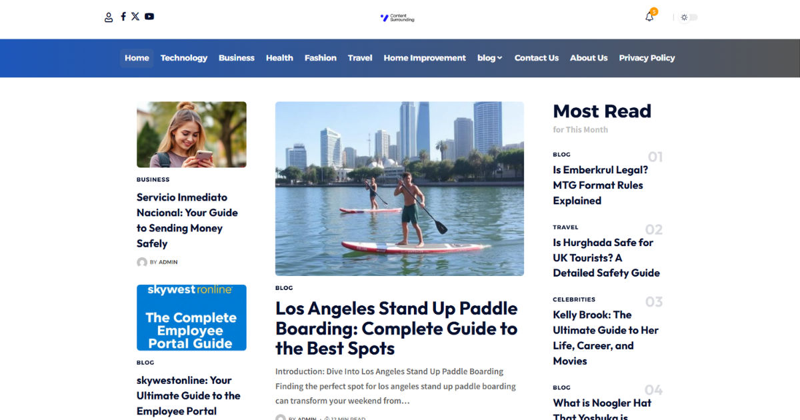Click the admin avatar under Servicio Inmediato

click(x=142, y=263)
